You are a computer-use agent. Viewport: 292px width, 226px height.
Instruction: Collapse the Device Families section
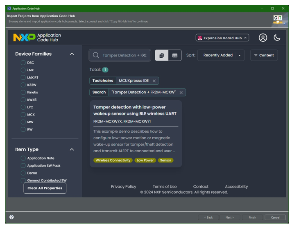pos(72,54)
